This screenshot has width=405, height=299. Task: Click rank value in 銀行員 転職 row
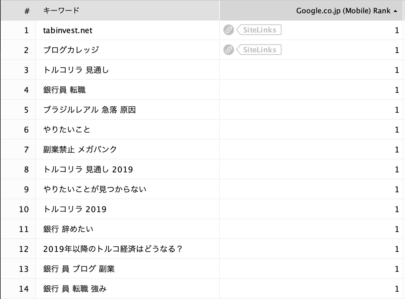(x=397, y=90)
